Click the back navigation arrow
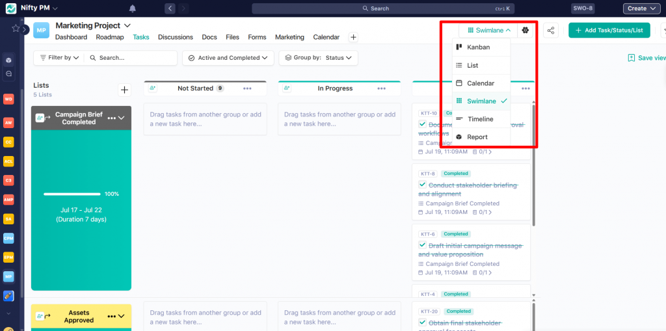Viewport: 666px width, 331px height. pos(170,8)
